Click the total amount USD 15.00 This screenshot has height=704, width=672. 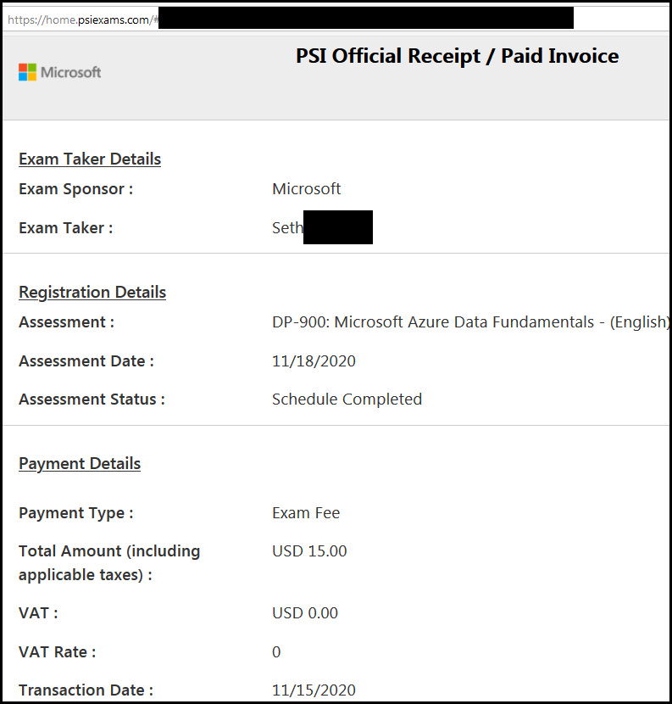coord(309,550)
